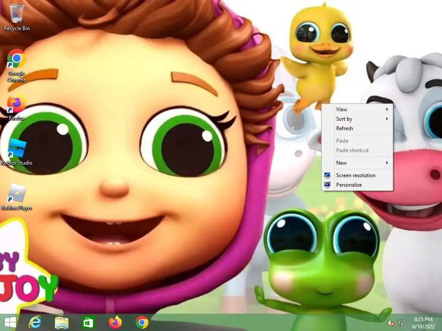Viewport: 442px width, 331px height.
Task: Choose Personalize from the context menu
Action: 357,184
